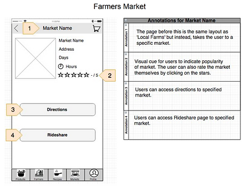Click the clock icon beside Hours
This screenshot has width=249, height=192.
coord(61,67)
